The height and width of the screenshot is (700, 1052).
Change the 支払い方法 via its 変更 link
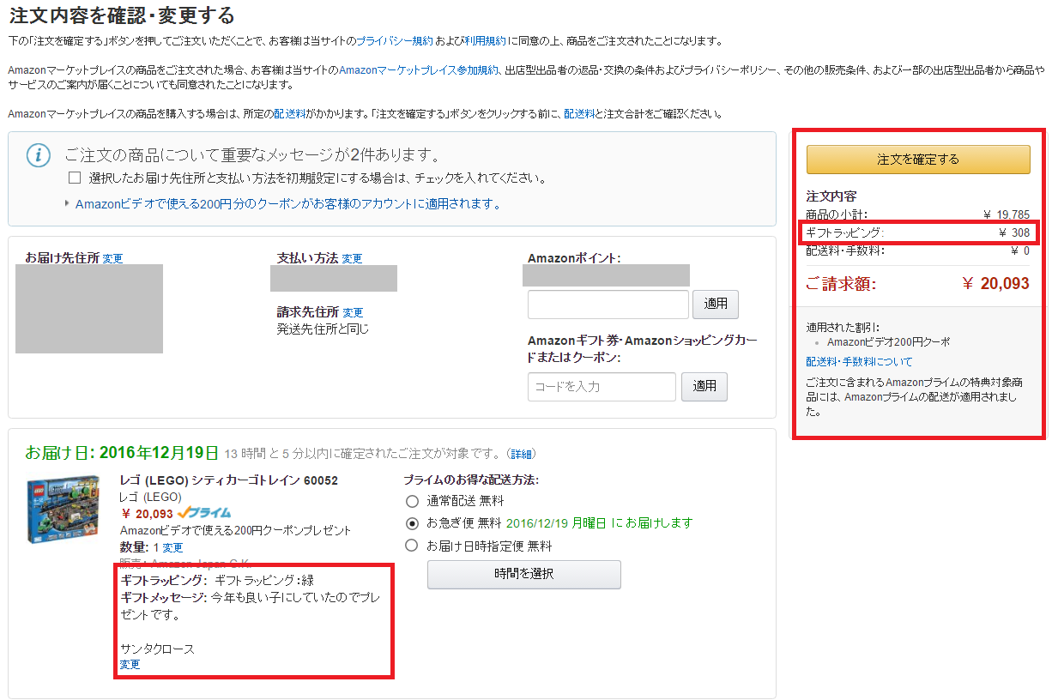point(352,258)
